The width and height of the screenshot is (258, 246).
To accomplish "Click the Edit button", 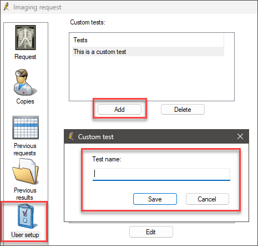I will (x=151, y=232).
